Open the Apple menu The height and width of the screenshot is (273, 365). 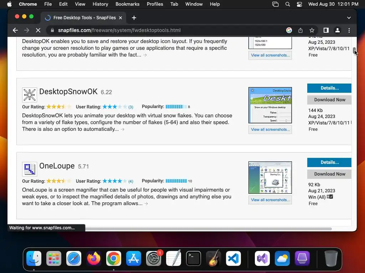coord(9,4)
